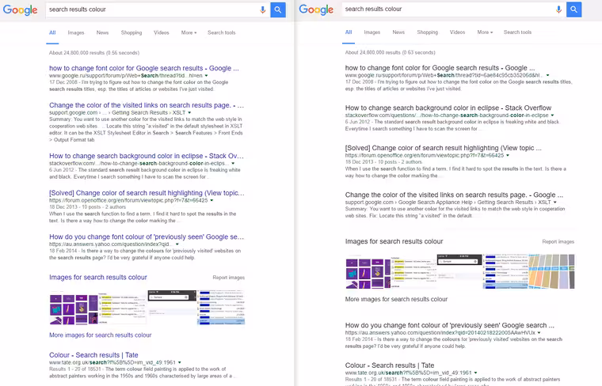Viewport: 602px width, 386px height.
Task: Click the right voice search microphone
Action: click(558, 9)
